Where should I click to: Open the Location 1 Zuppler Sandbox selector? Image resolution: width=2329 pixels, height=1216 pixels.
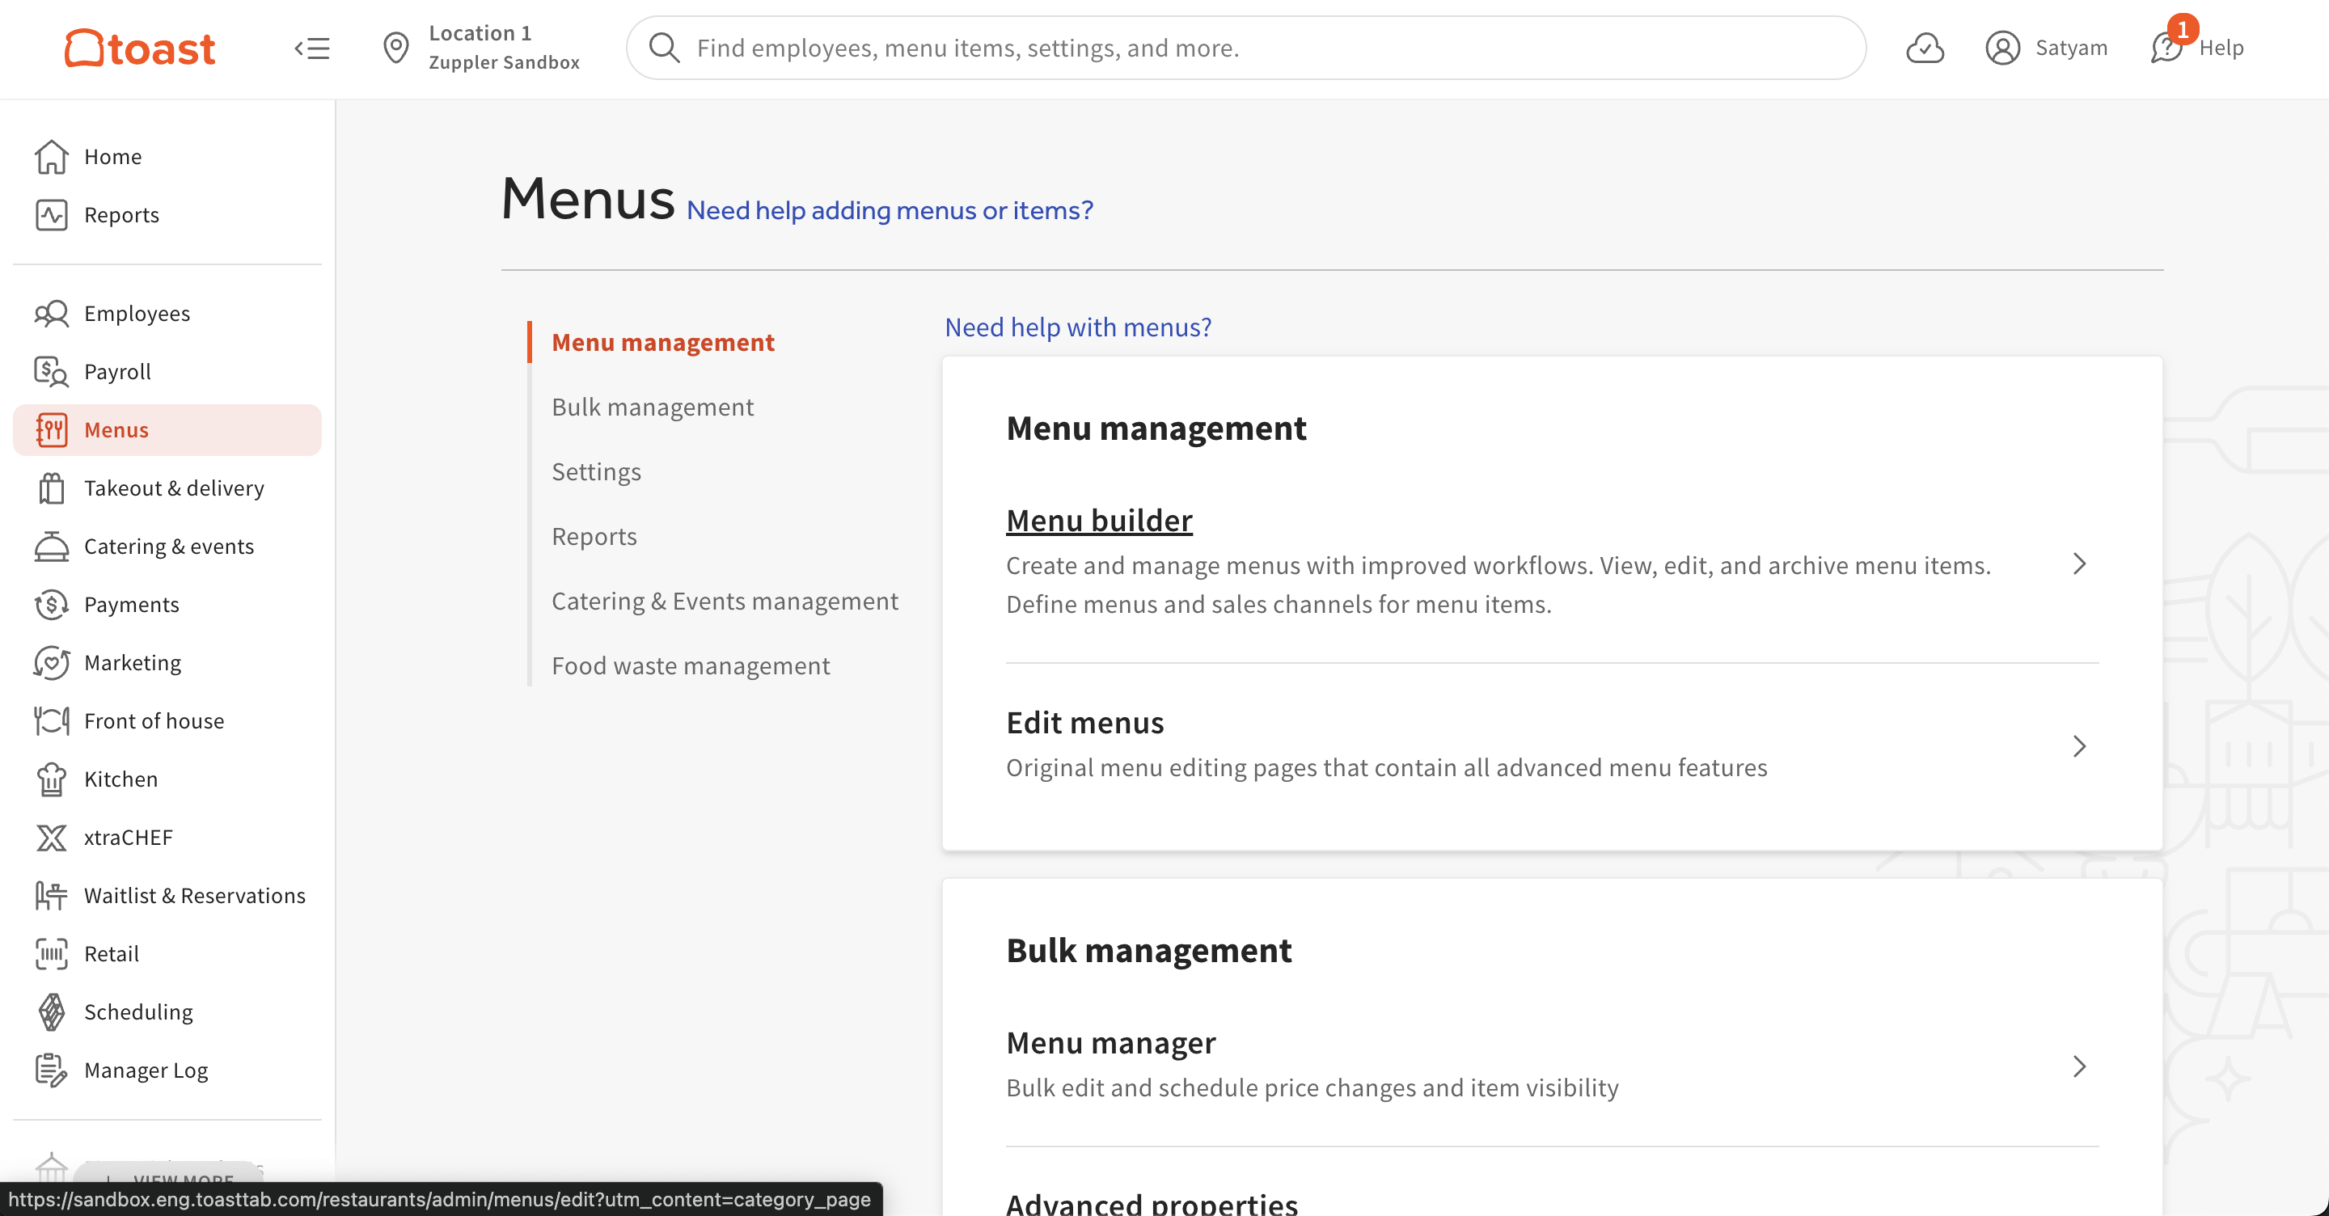pos(482,48)
